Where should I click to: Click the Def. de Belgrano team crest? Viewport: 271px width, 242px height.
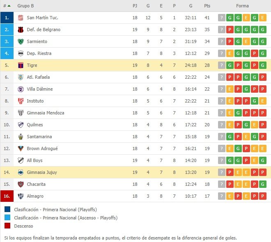(x=21, y=30)
